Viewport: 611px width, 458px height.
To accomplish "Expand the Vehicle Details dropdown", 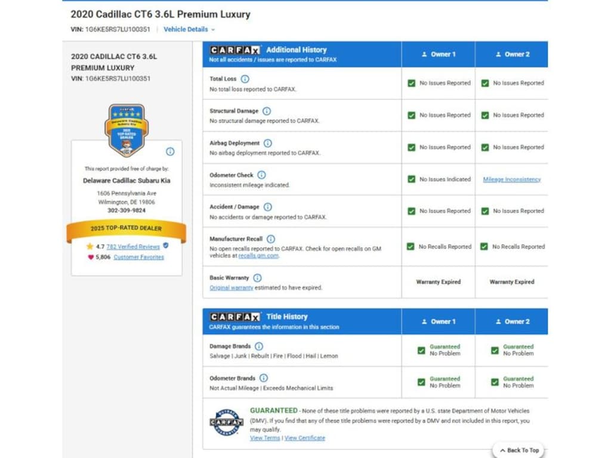I will click(189, 29).
